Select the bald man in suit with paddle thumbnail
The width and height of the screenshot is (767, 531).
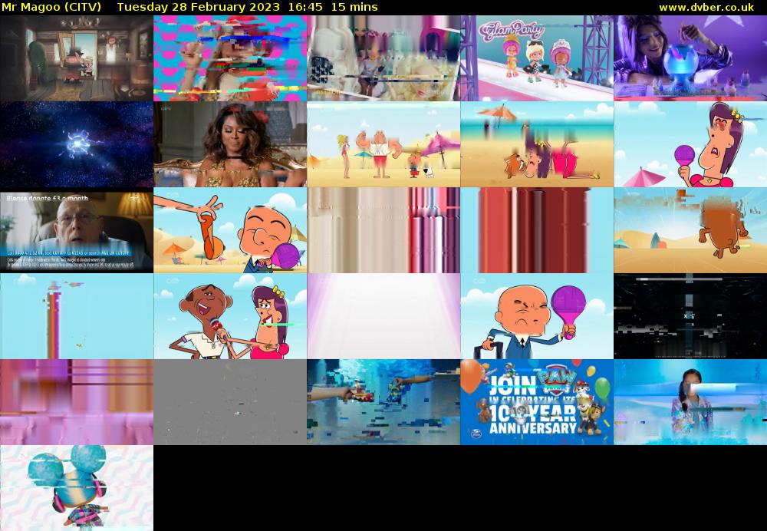[x=537, y=316]
